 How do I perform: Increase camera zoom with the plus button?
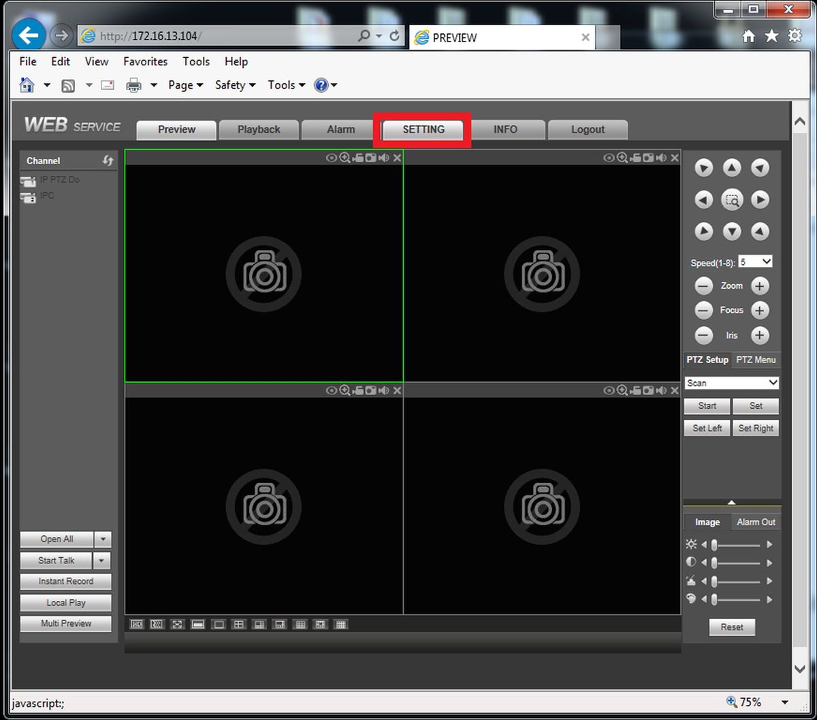(760, 286)
